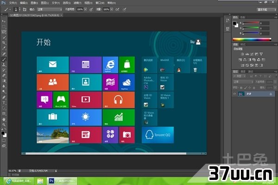Screen dimensions: 278x185
Task: Toggle visibility of the 背景 layer
Action: point(234,94)
